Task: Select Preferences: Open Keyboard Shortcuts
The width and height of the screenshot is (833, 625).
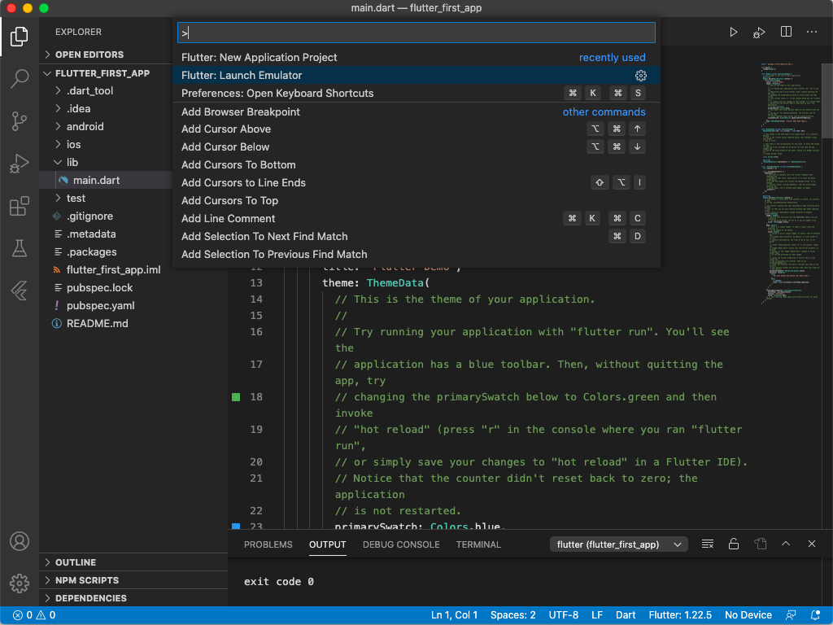Action: 416,93
